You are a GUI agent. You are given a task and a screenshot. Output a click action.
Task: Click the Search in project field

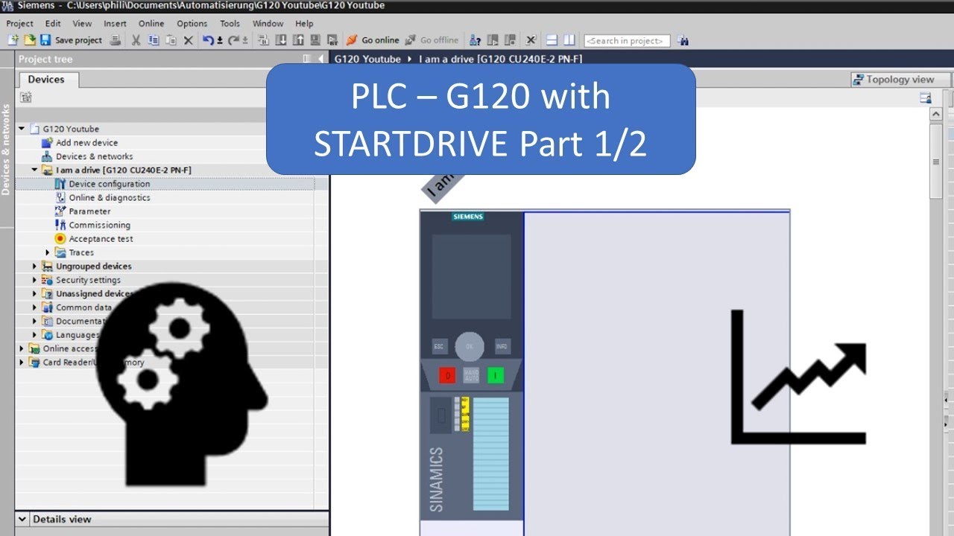[627, 41]
